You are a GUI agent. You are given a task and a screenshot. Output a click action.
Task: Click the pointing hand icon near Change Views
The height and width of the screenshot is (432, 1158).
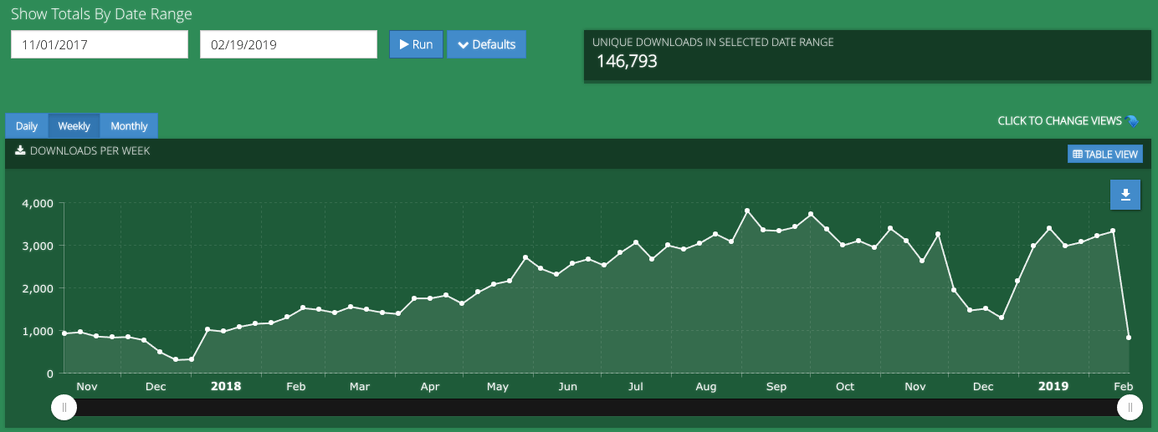tap(1132, 121)
